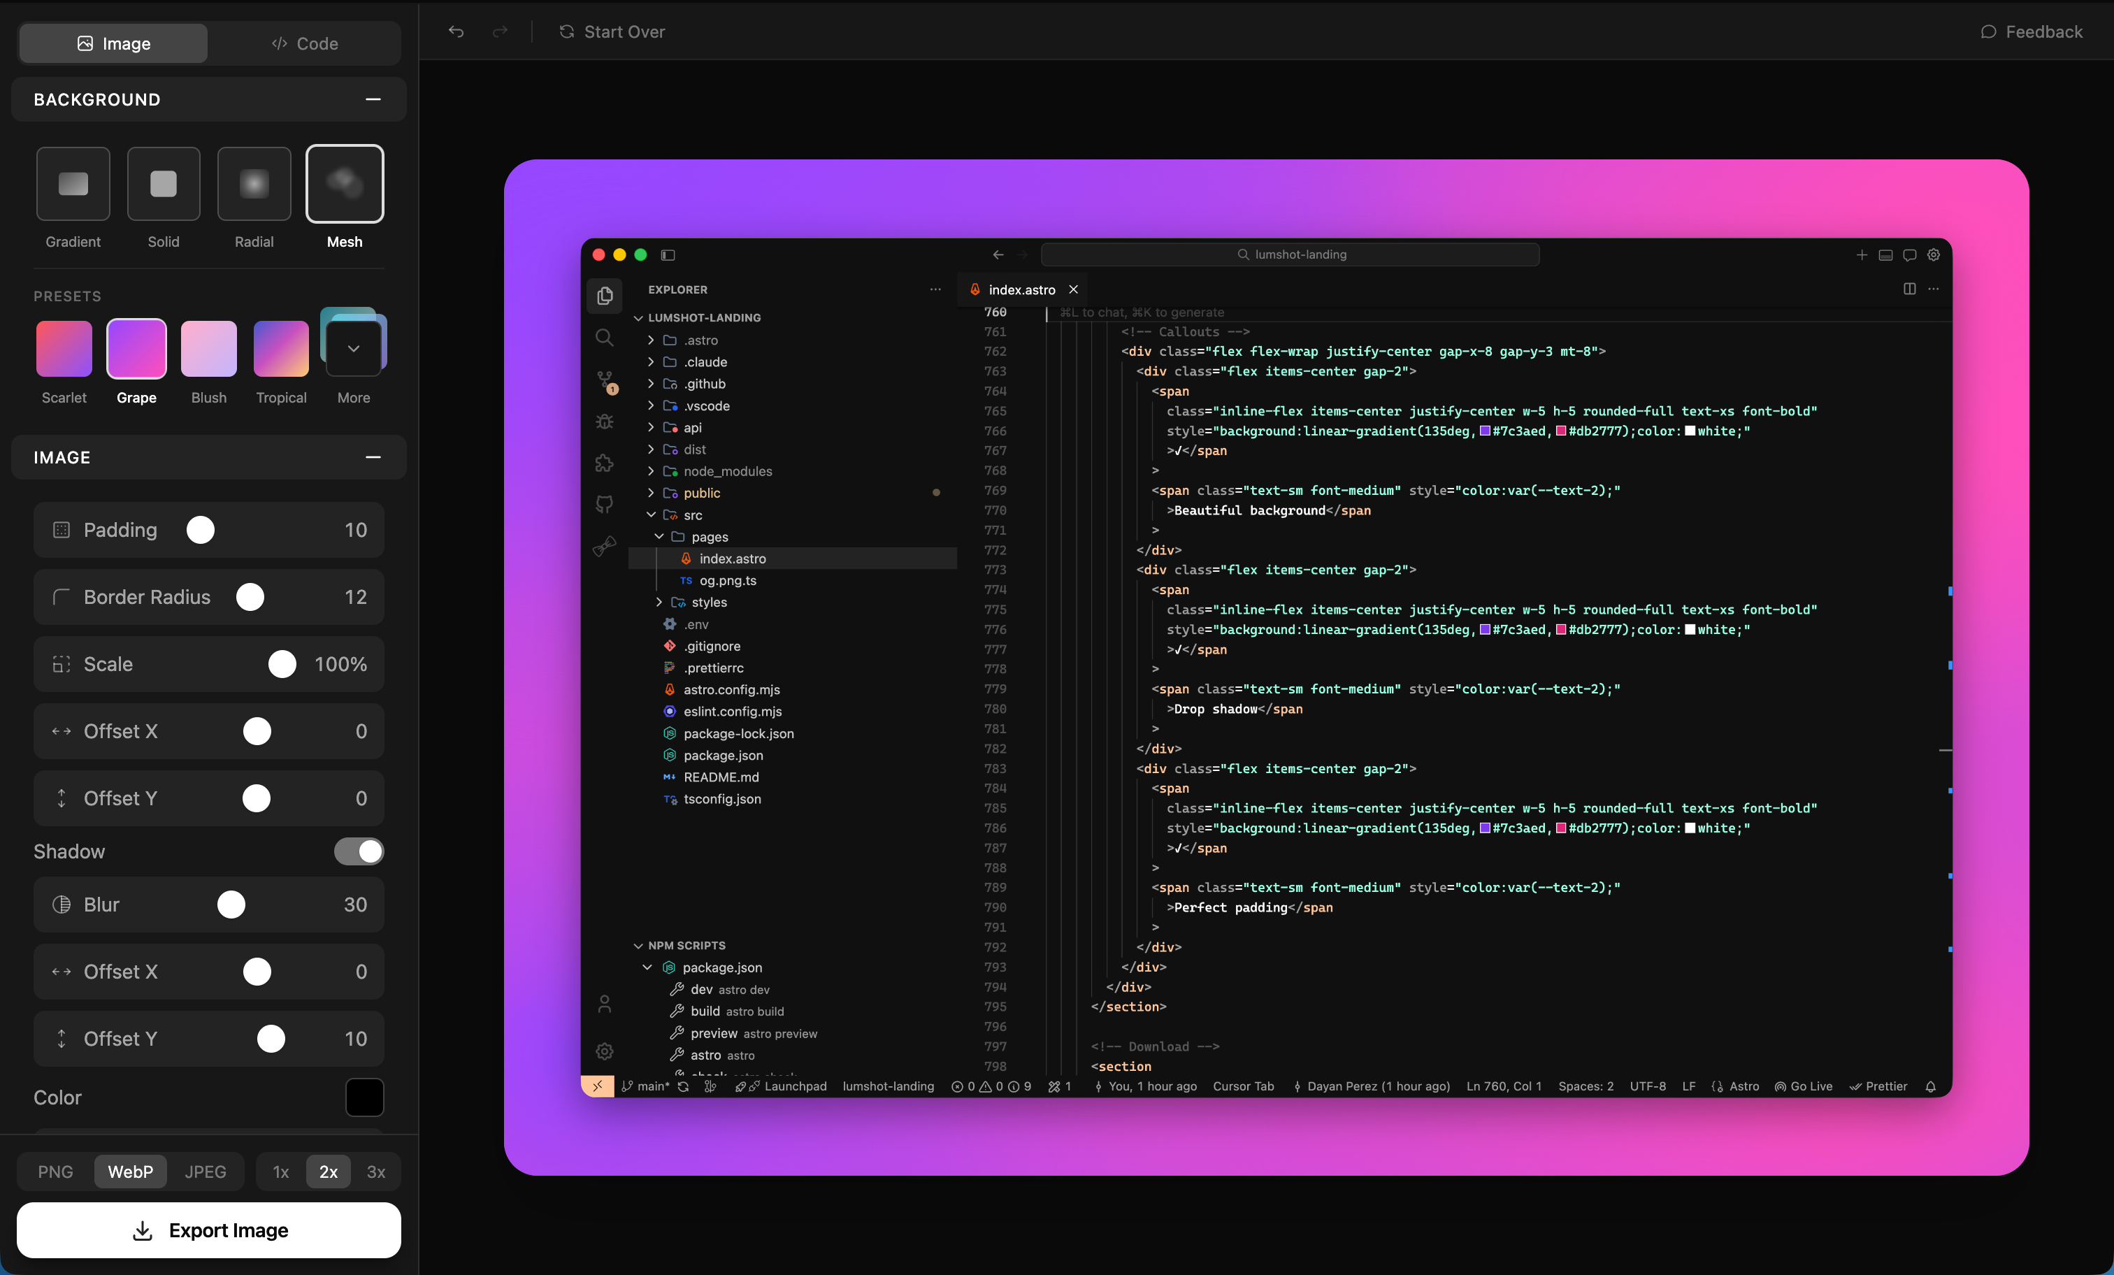Click the Export Image button
The height and width of the screenshot is (1275, 2114).
[208, 1230]
